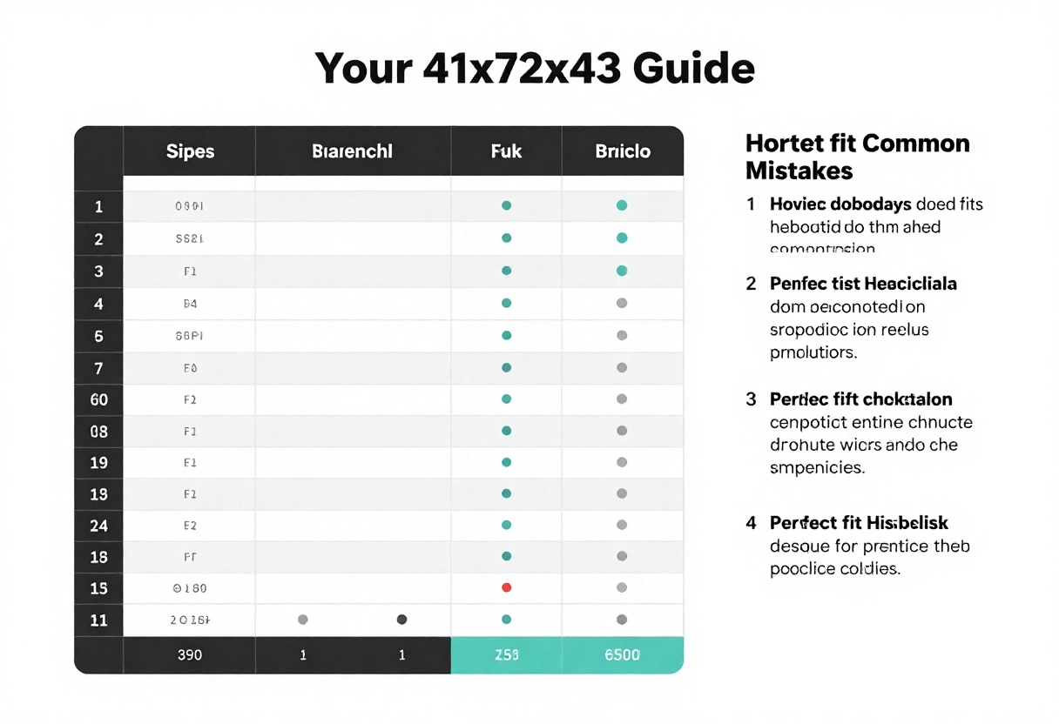Click row number 24 in the table
The image size is (1059, 724).
99,526
